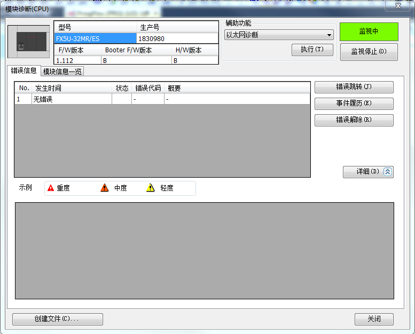Click the 发生时间 column header
This screenshot has width=415, height=334.
tap(72, 88)
